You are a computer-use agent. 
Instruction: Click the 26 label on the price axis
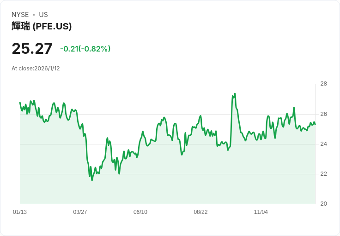click(323, 114)
